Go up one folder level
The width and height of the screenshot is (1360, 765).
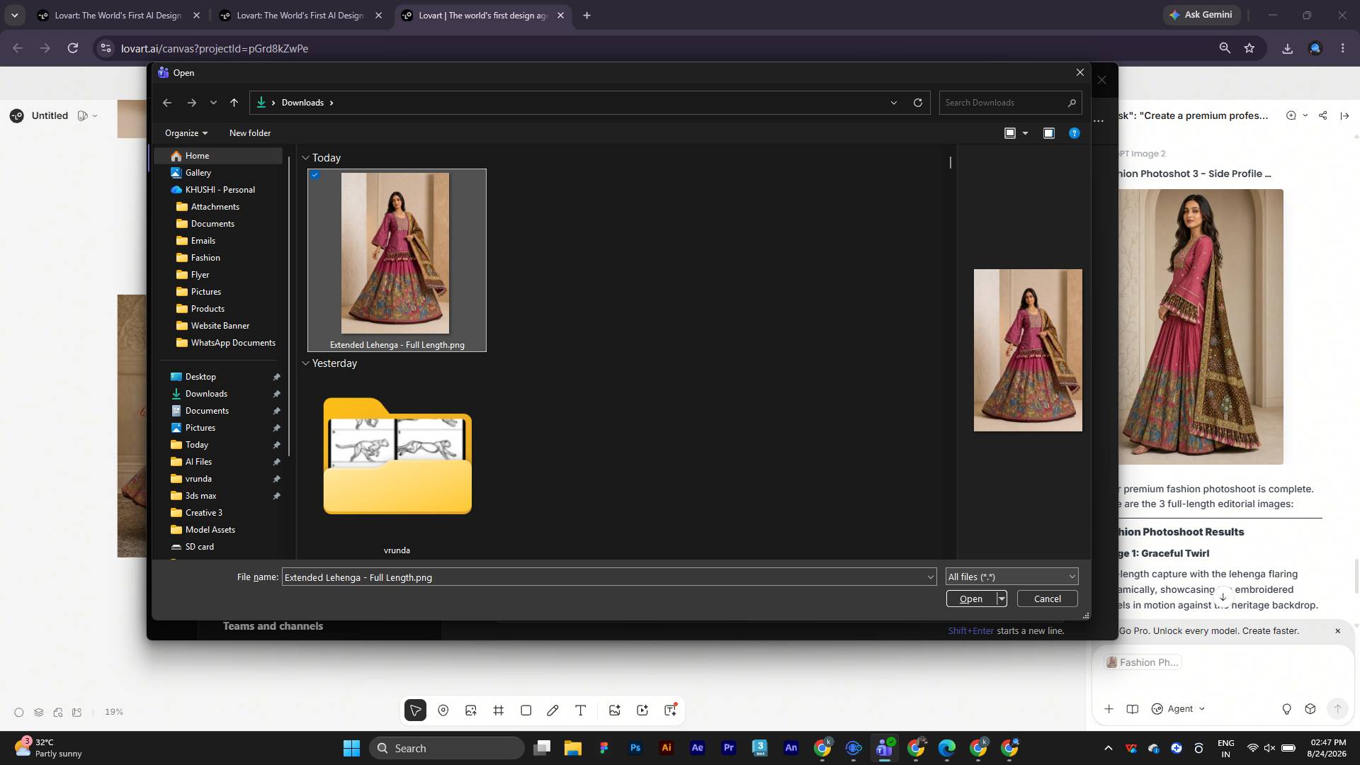(234, 103)
